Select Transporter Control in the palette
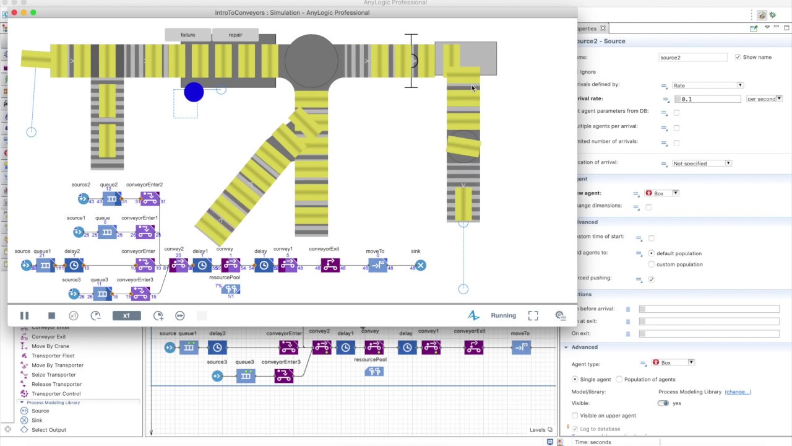The height and width of the screenshot is (446, 792). click(x=56, y=393)
